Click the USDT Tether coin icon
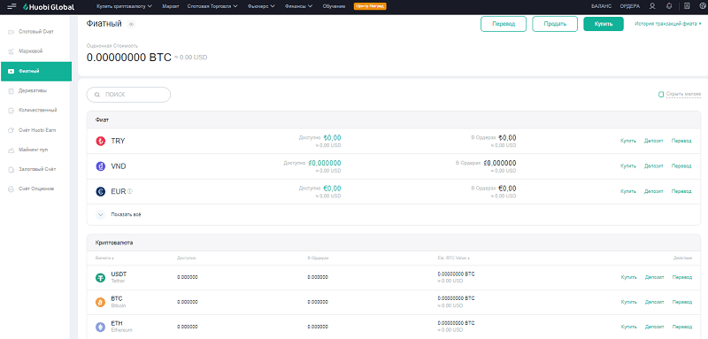 click(100, 278)
